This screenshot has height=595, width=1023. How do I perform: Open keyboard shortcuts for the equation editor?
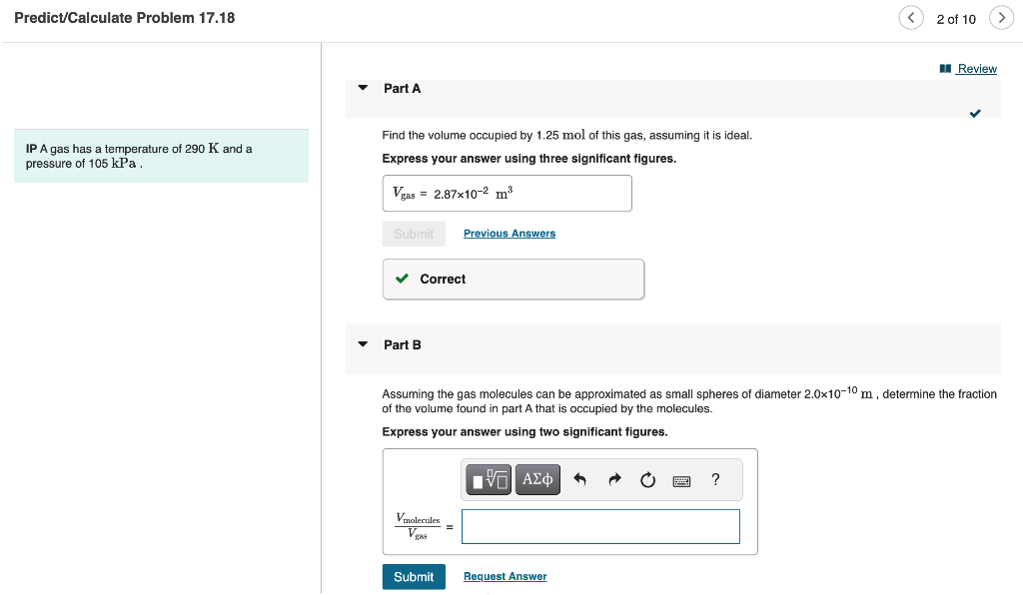681,479
